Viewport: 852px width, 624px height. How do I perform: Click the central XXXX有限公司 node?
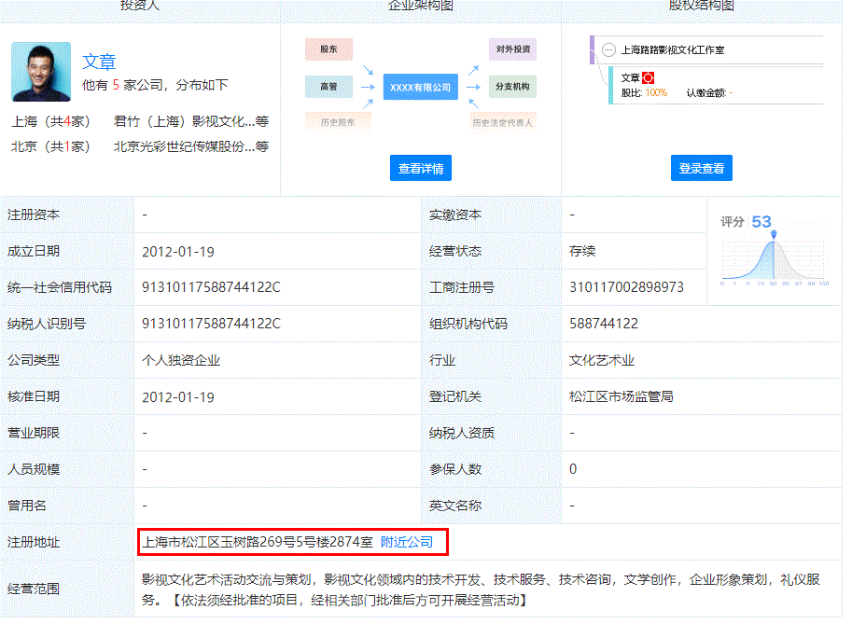click(420, 86)
